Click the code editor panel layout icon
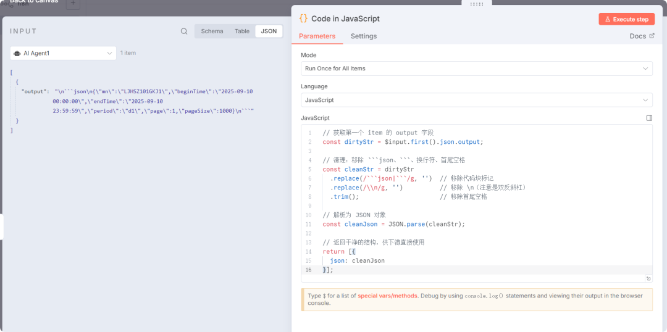Screen dimensions: 667x332 649,118
